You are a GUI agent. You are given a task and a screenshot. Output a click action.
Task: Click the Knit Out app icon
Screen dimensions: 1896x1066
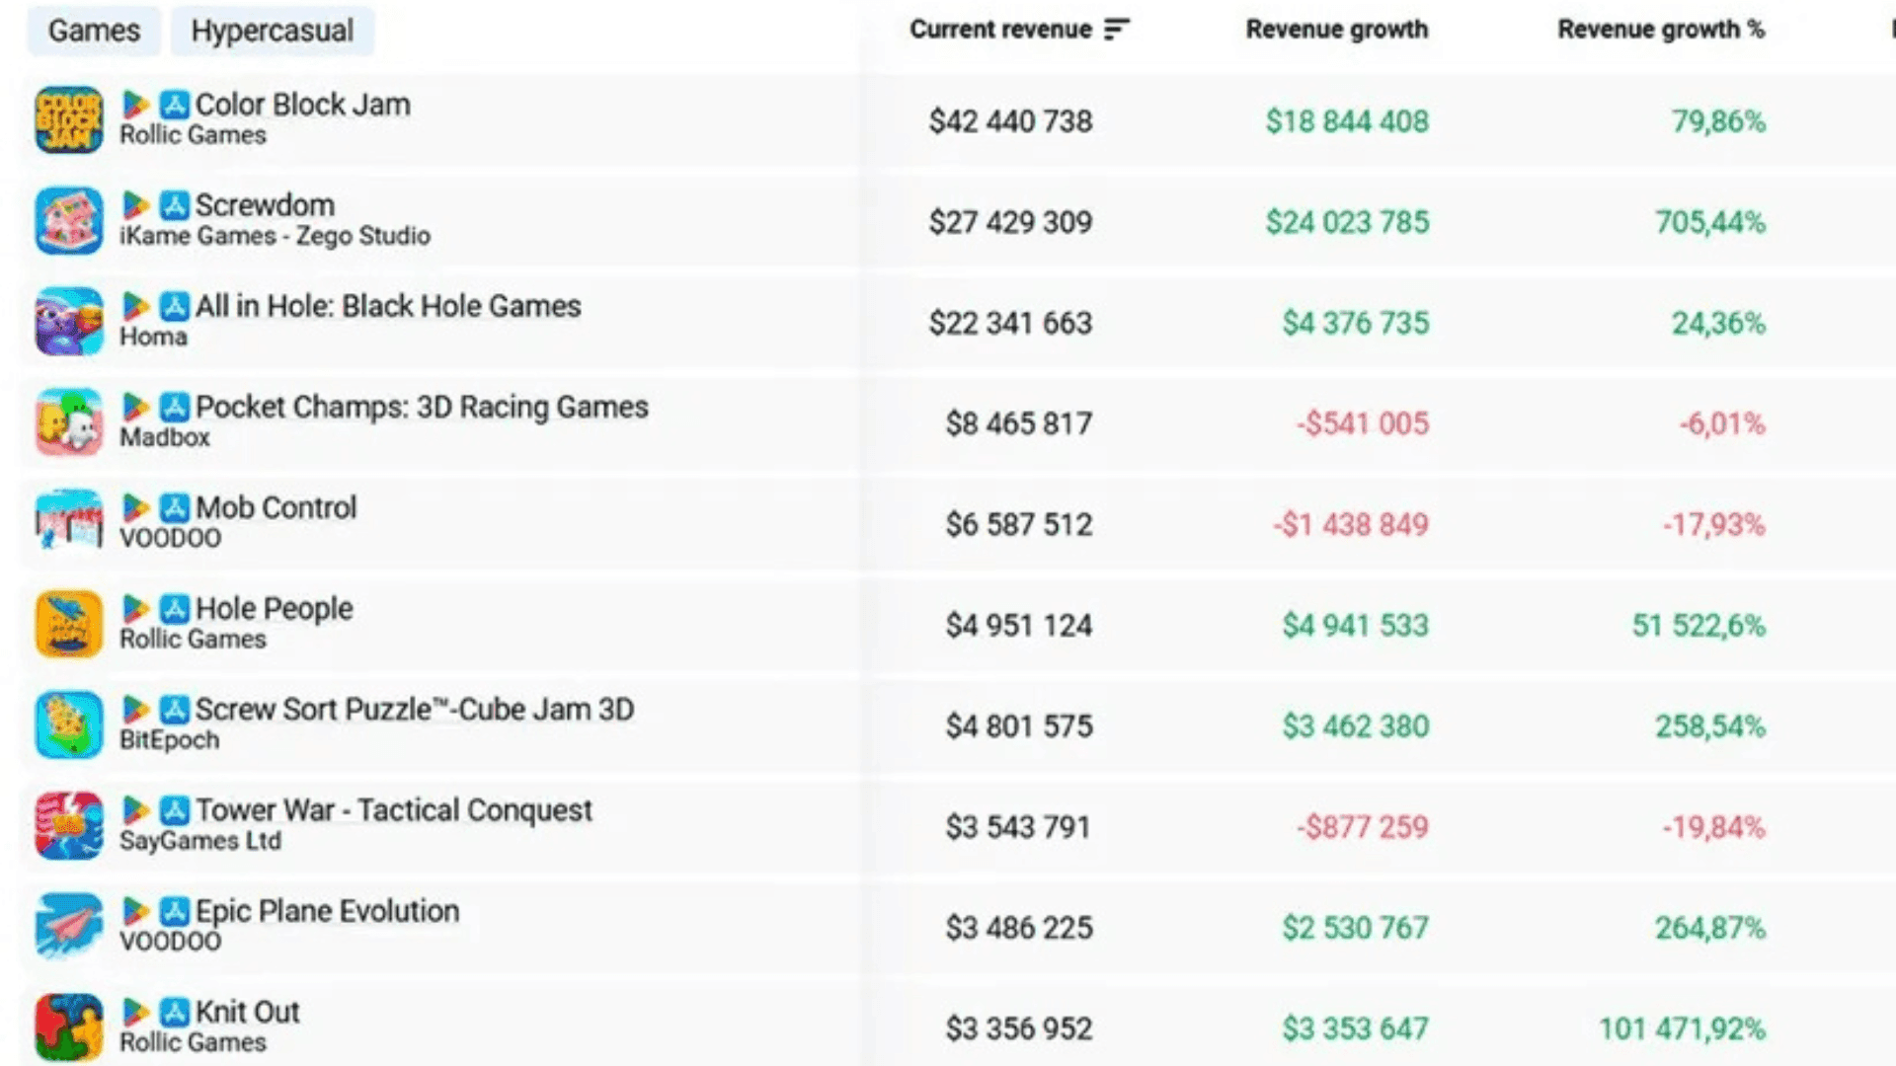(x=69, y=1028)
